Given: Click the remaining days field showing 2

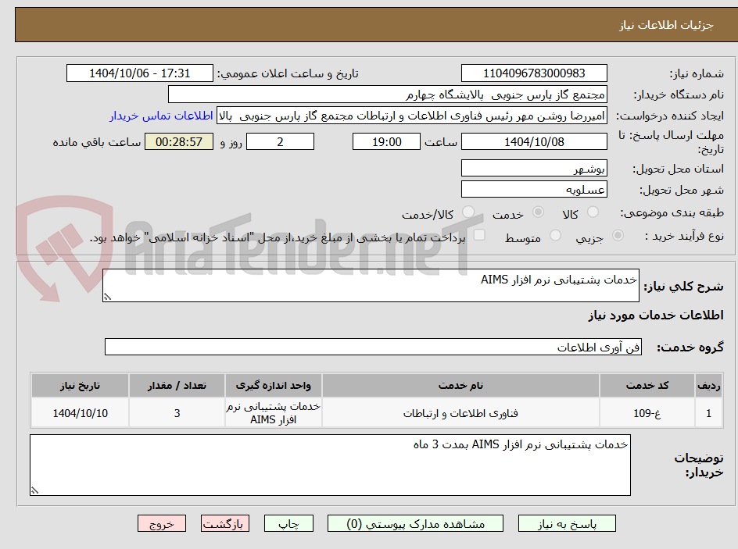Looking at the screenshot, I should coord(280,141).
